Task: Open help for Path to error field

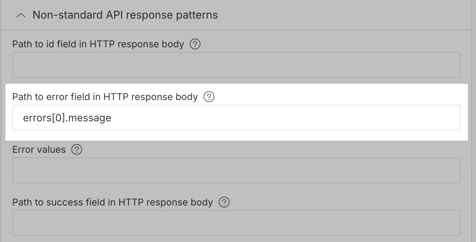Action: [x=209, y=97]
